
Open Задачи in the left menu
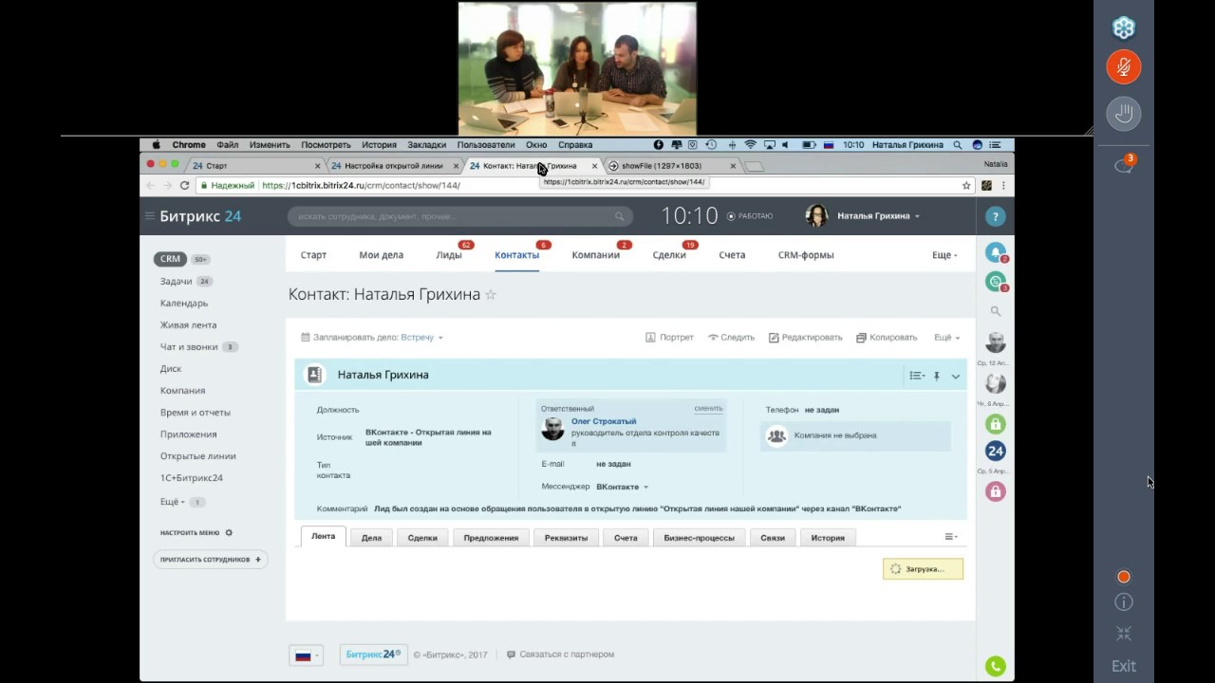point(177,281)
